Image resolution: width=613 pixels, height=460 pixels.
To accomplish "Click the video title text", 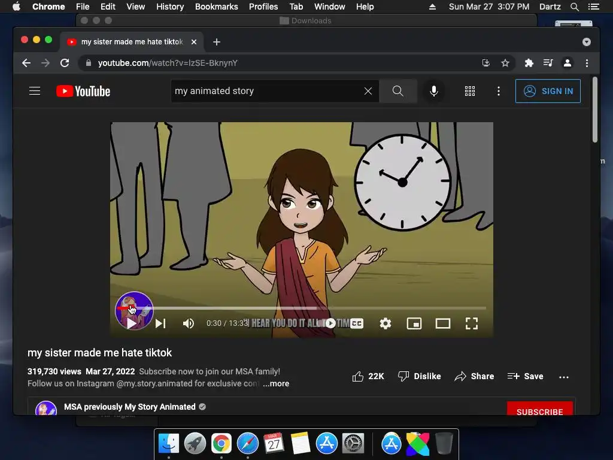I will coord(100,353).
